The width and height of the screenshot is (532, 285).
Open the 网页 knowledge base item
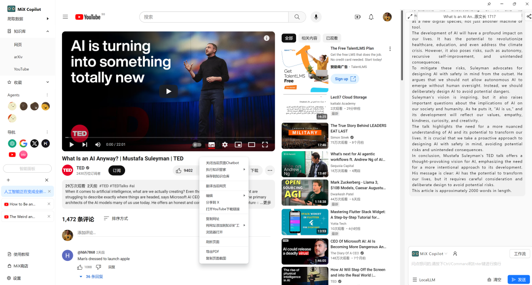18,45
